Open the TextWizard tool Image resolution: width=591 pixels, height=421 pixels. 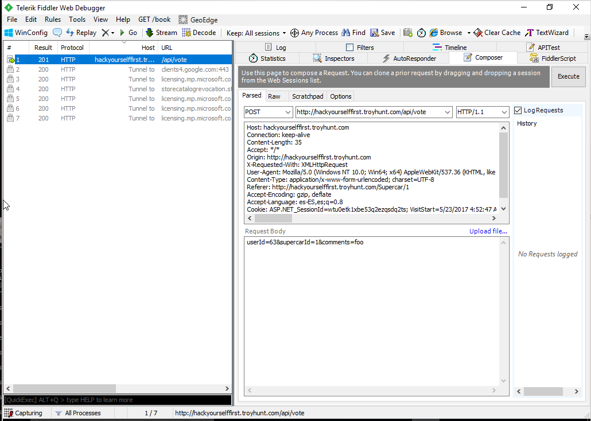click(546, 33)
